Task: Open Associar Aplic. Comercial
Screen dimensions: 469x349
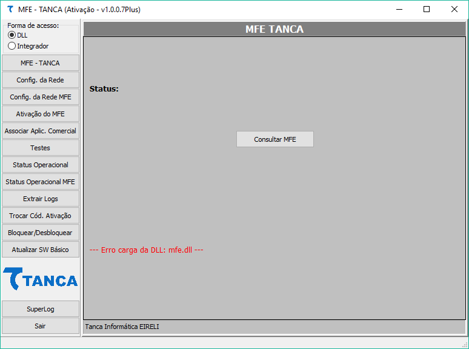Action: click(x=41, y=131)
